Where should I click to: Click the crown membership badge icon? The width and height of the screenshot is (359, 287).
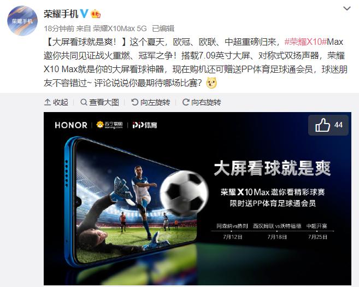point(96,14)
